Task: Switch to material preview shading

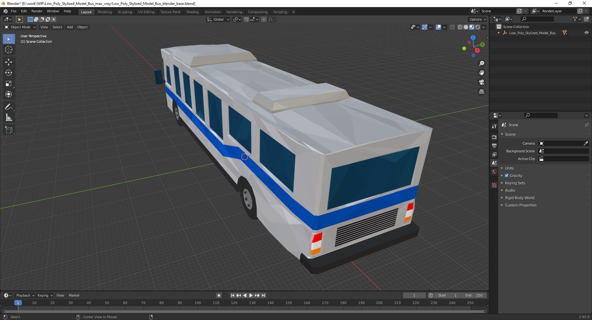Action: (472, 27)
